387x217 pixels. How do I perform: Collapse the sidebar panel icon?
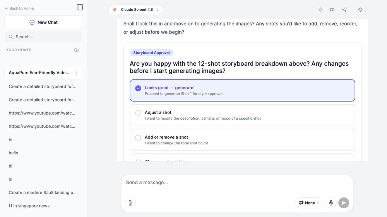80,7
